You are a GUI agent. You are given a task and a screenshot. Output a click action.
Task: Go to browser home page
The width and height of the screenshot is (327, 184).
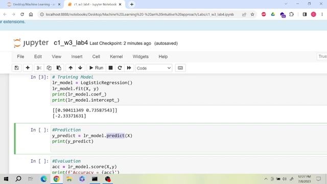click(31, 14)
